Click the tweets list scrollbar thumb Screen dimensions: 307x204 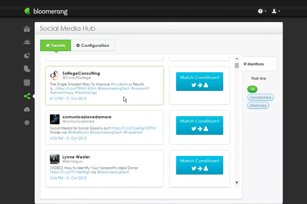[x=237, y=66]
